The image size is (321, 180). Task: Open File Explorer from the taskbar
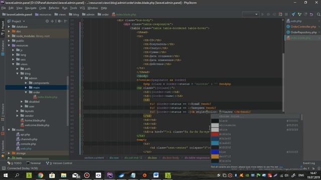click(64, 175)
